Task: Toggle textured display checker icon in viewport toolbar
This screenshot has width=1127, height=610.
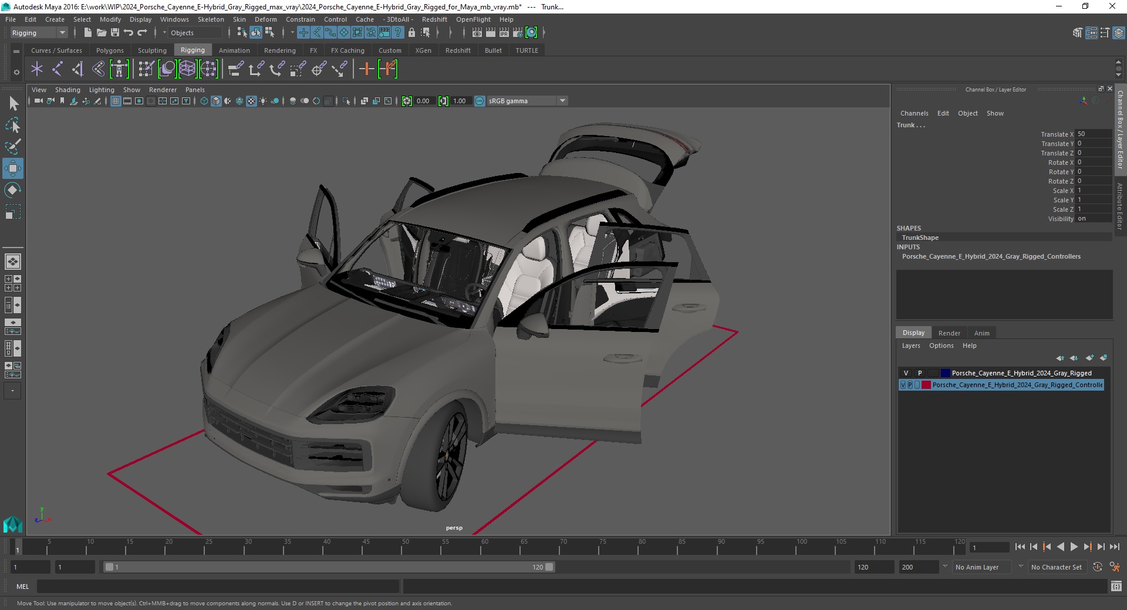Action: (251, 101)
